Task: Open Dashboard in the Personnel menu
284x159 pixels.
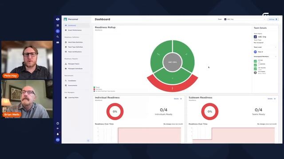Action: coord(77,26)
